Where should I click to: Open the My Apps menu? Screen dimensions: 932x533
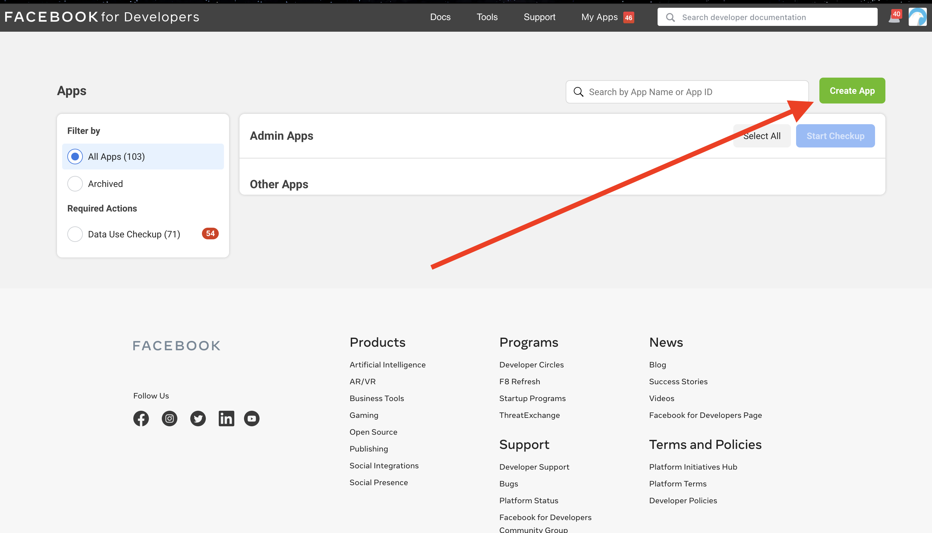click(x=599, y=17)
